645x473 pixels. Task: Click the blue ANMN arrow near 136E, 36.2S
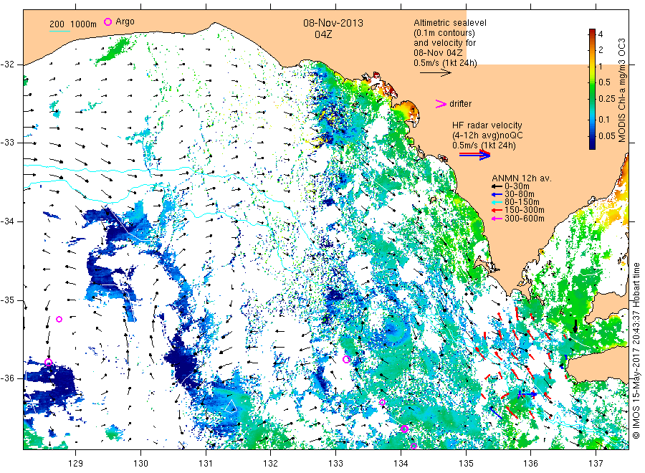(x=527, y=394)
